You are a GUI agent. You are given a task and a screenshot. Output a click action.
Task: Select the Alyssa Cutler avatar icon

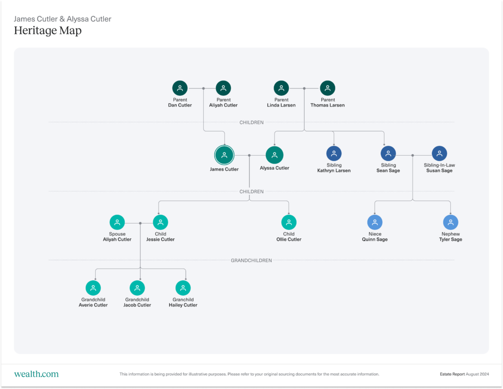pos(274,154)
